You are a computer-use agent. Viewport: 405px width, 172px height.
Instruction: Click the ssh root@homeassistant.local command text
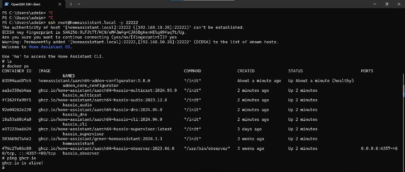93,23
